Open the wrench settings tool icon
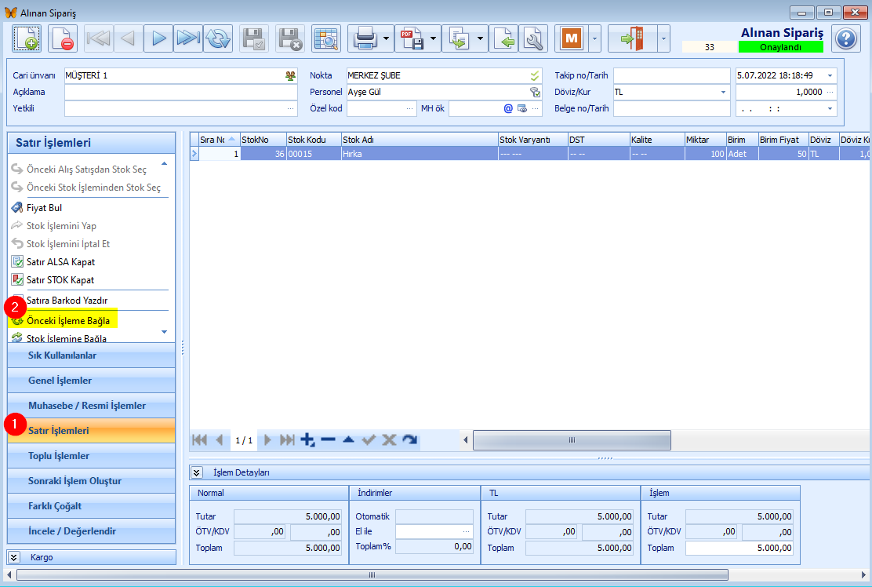 coord(533,38)
